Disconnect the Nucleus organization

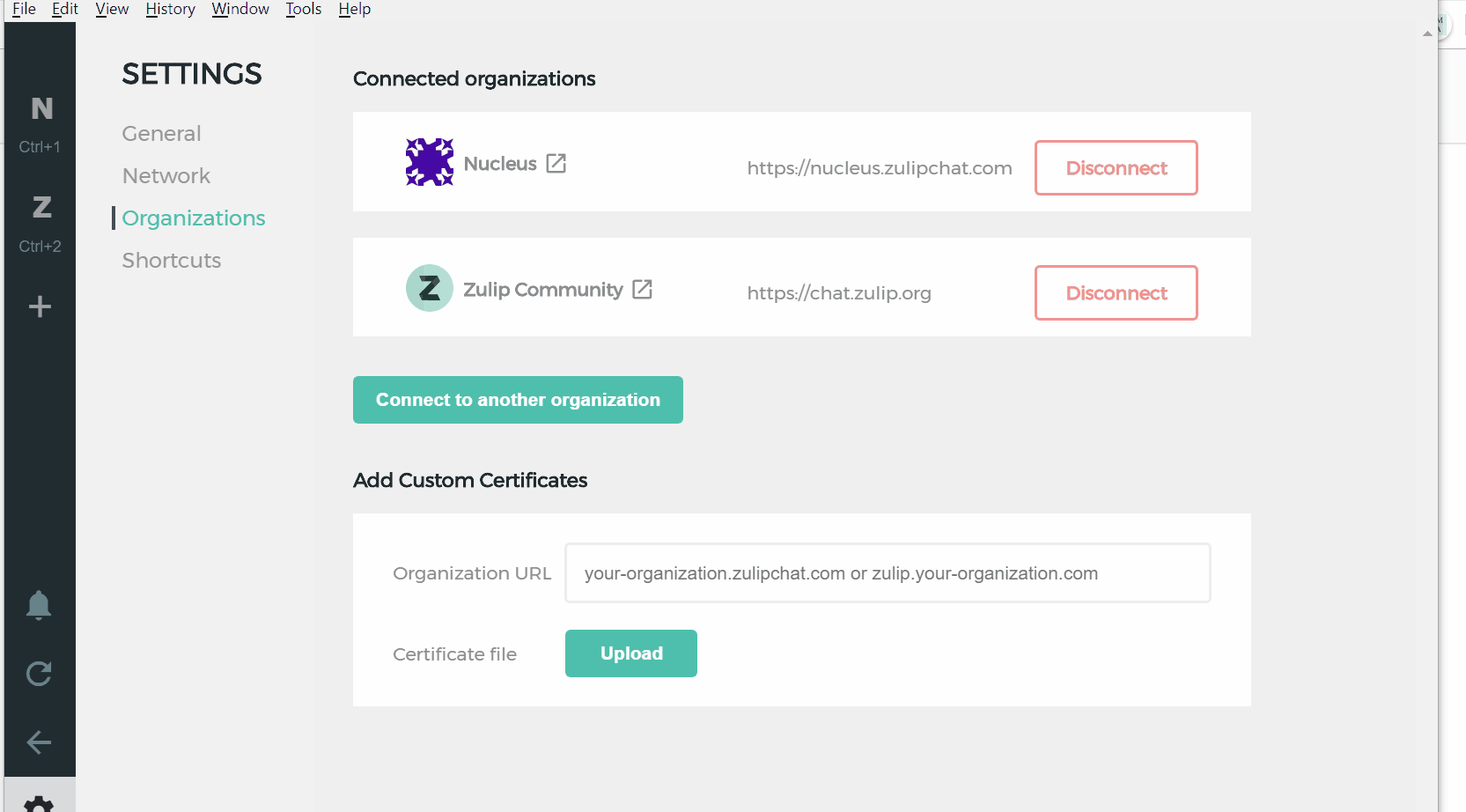(1116, 167)
